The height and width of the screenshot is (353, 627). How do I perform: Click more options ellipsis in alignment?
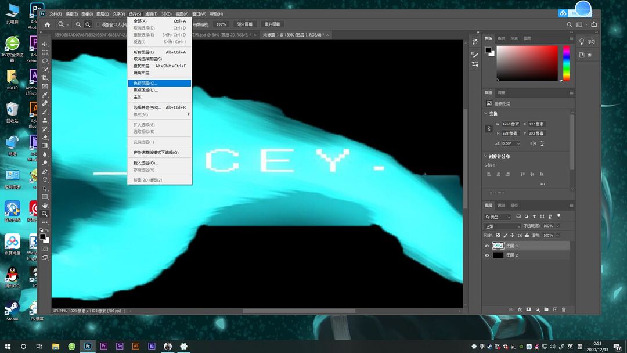(x=543, y=184)
